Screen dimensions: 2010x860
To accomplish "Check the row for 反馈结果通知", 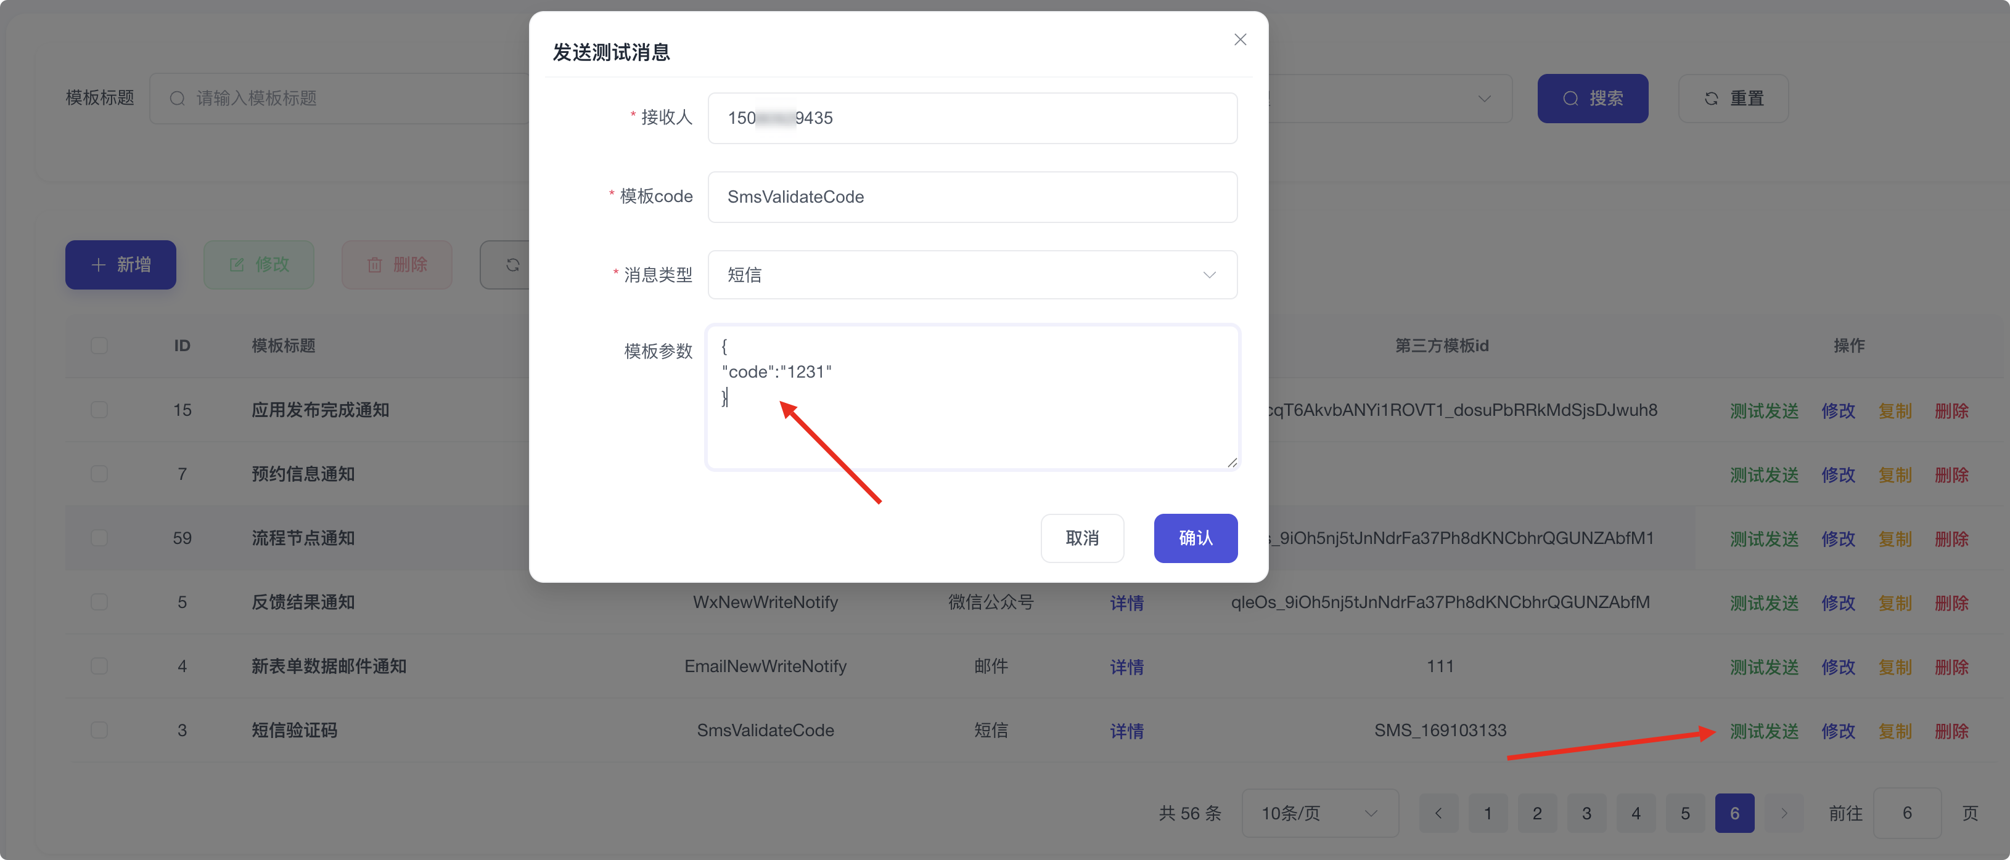I will coord(99,602).
